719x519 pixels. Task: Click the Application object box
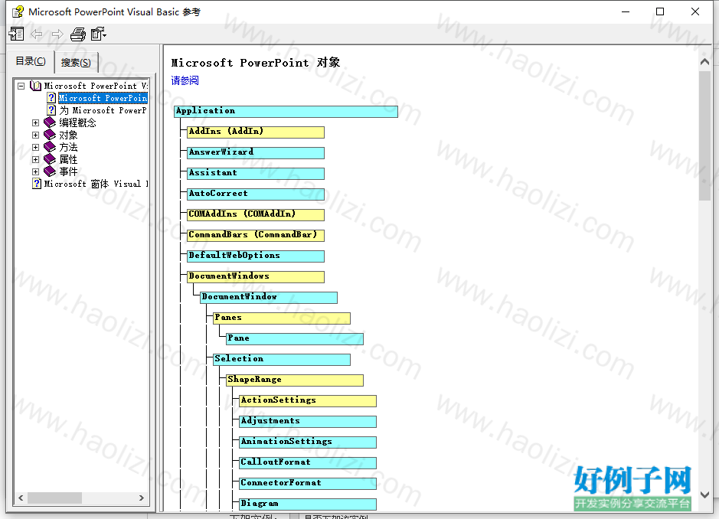coord(286,112)
